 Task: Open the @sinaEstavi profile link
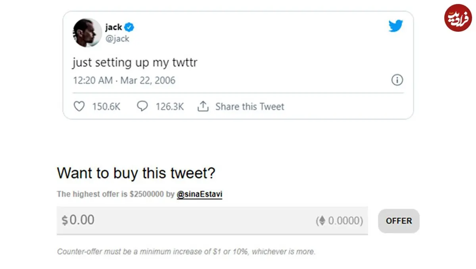[199, 194]
